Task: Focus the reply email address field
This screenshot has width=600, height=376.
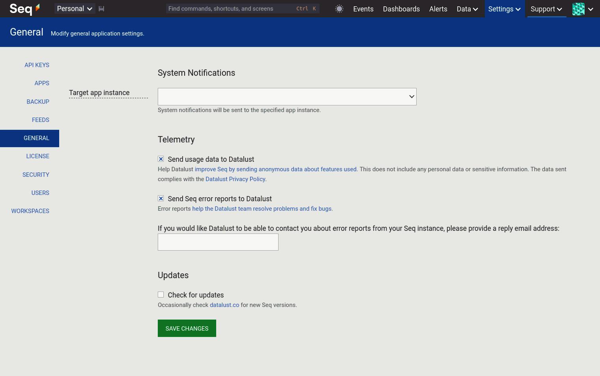Action: pos(218,242)
